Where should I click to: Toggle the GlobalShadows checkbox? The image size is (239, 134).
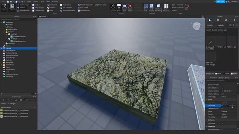223,88
